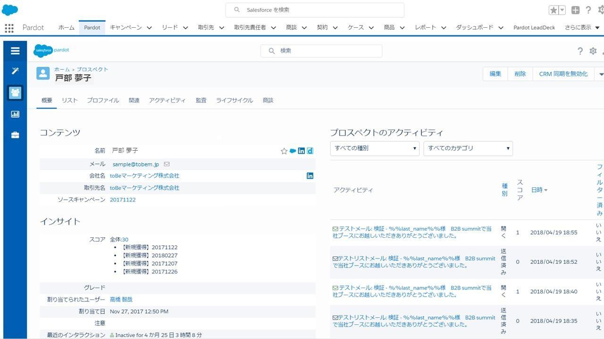The width and height of the screenshot is (604, 339).
Task: Open the Reports chart icon in sidebar
Action: 15,114
